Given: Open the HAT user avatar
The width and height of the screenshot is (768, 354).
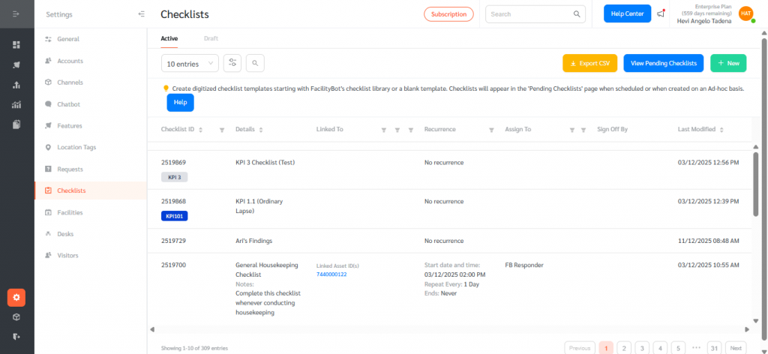Looking at the screenshot, I should pyautogui.click(x=745, y=13).
